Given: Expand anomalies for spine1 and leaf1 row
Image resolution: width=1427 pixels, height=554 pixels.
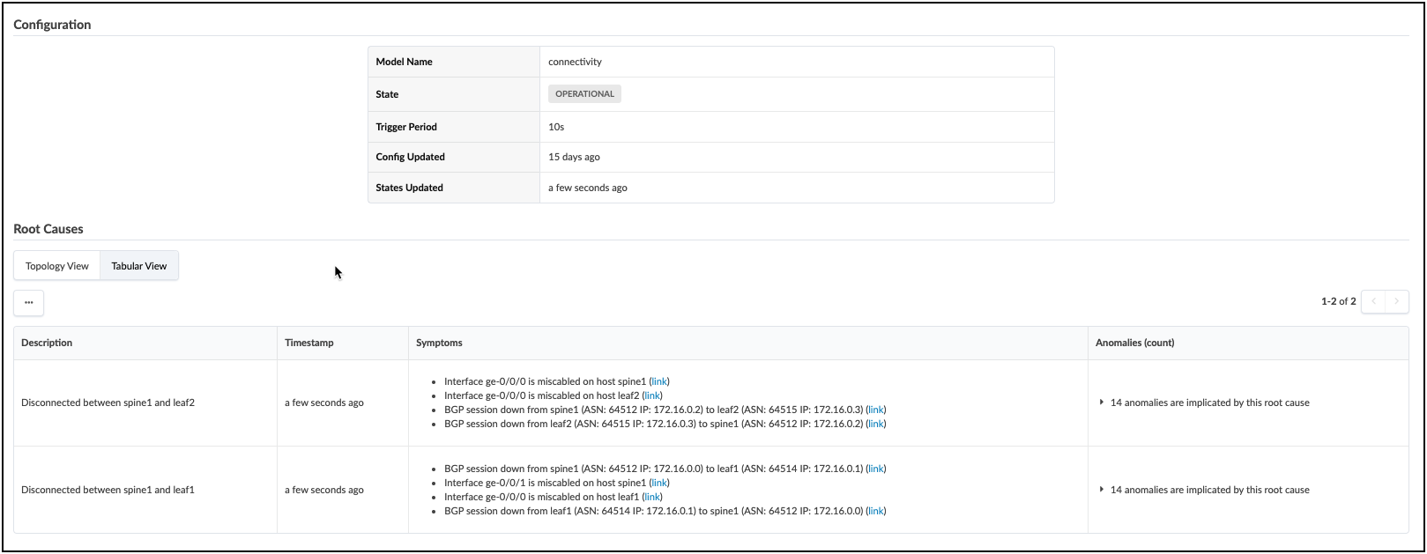Looking at the screenshot, I should tap(1102, 490).
